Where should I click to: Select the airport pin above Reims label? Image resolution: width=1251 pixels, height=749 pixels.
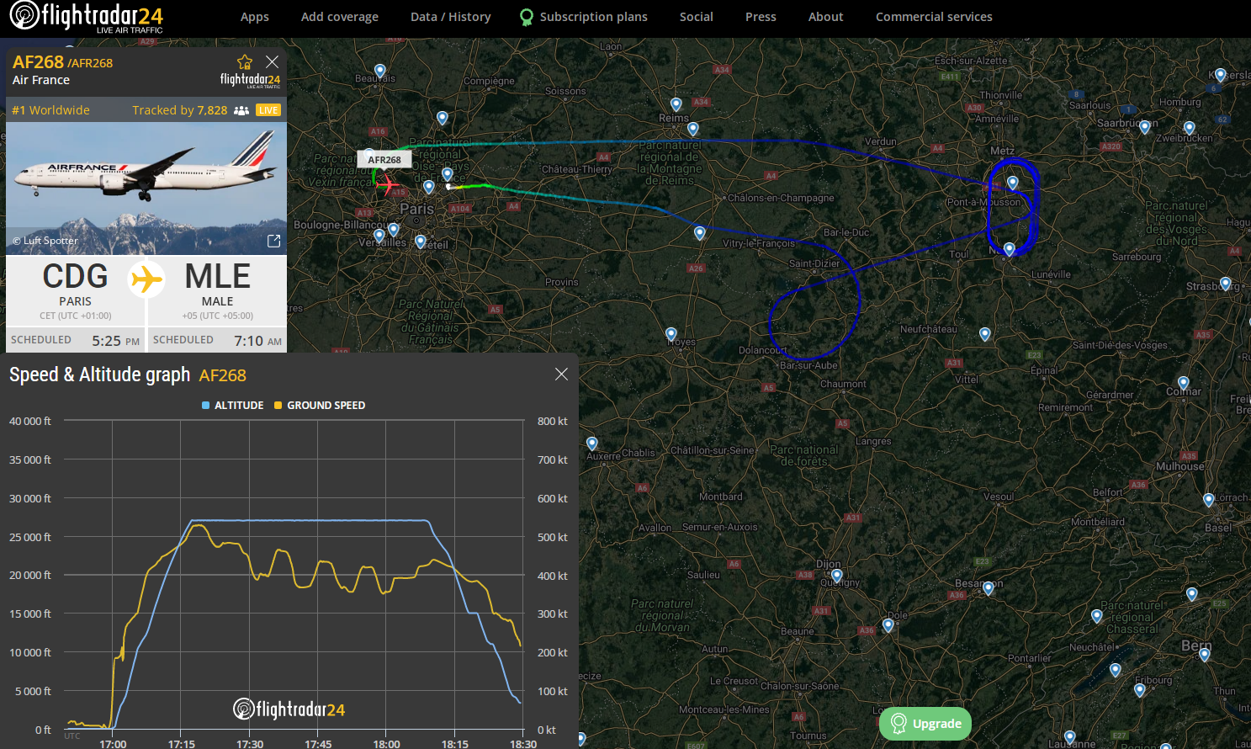(676, 104)
